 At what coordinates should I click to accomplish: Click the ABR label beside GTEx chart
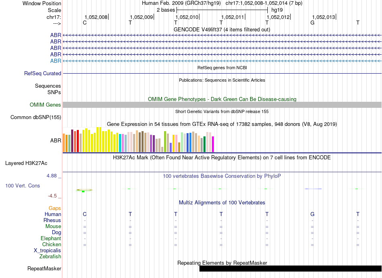(x=55, y=140)
